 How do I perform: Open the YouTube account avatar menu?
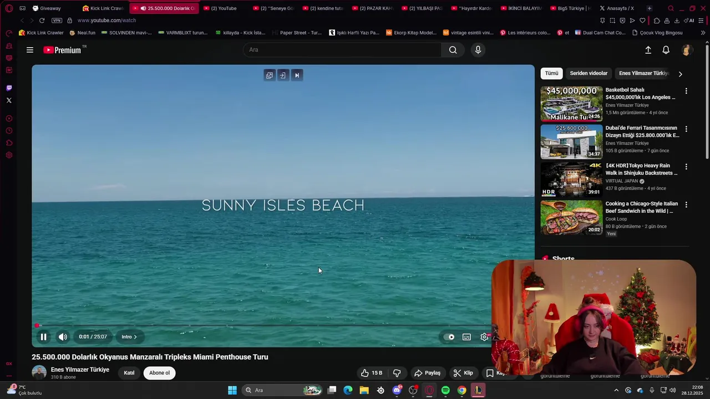(x=687, y=50)
